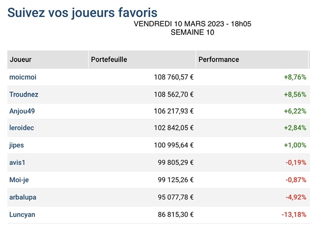Click arbalupa performance -4,92%
Screen dimensions: 310x237
[x=296, y=197]
